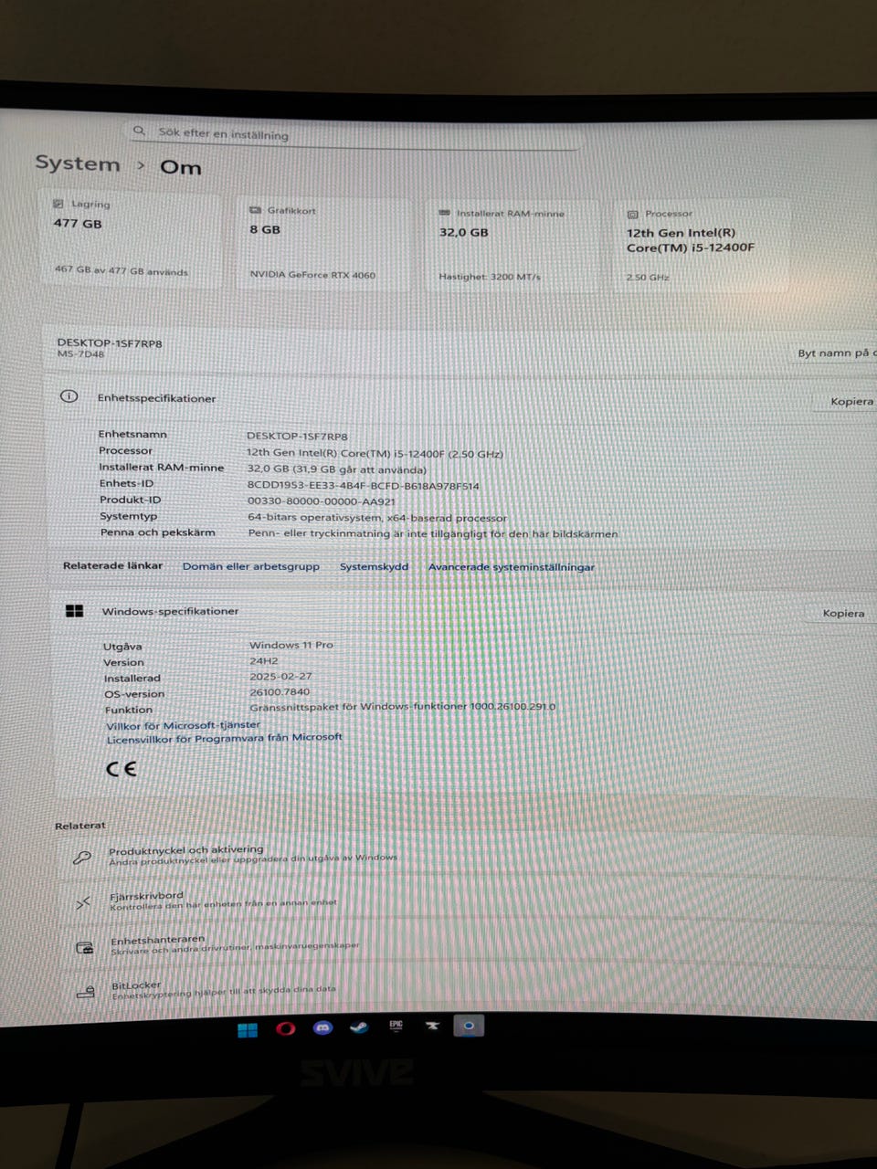Screen dimensions: 877x1169
Task: Open Steam from the taskbar
Action: [x=359, y=1027]
